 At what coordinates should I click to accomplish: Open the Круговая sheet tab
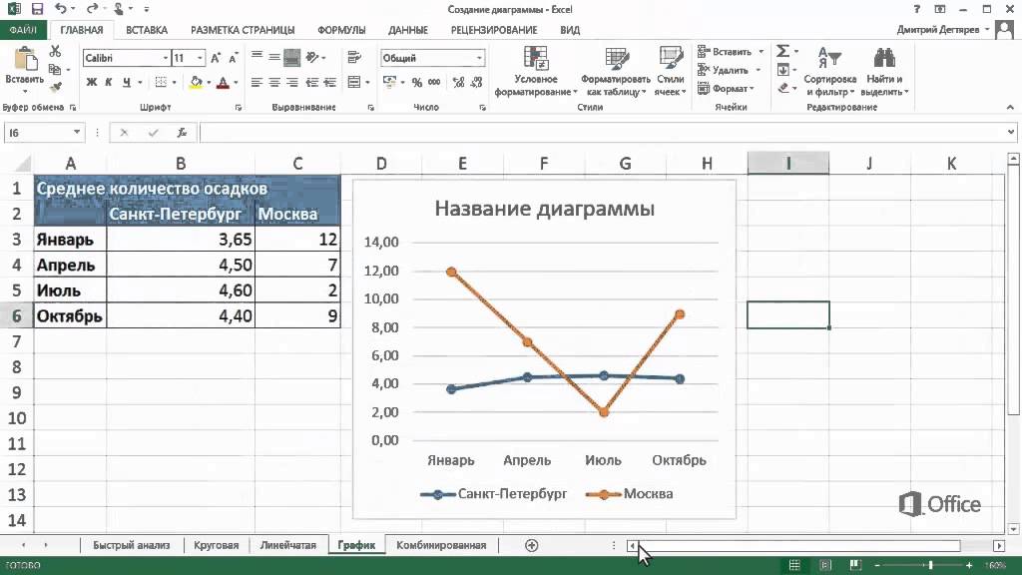click(216, 545)
